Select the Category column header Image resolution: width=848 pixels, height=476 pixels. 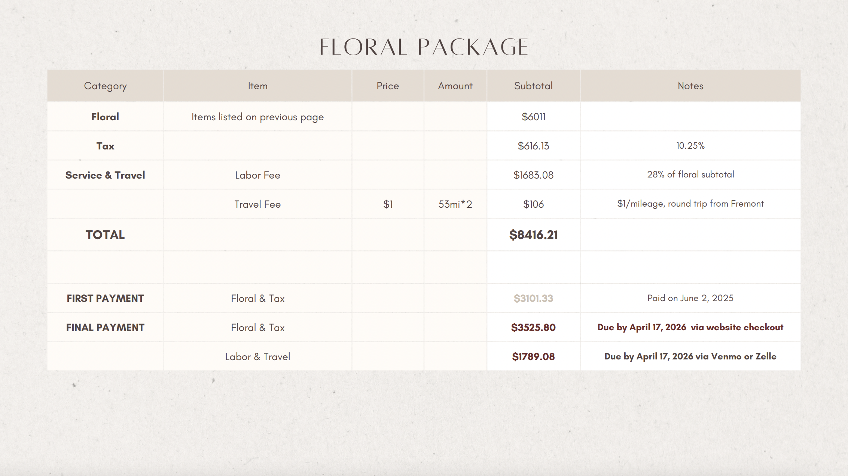(x=105, y=86)
